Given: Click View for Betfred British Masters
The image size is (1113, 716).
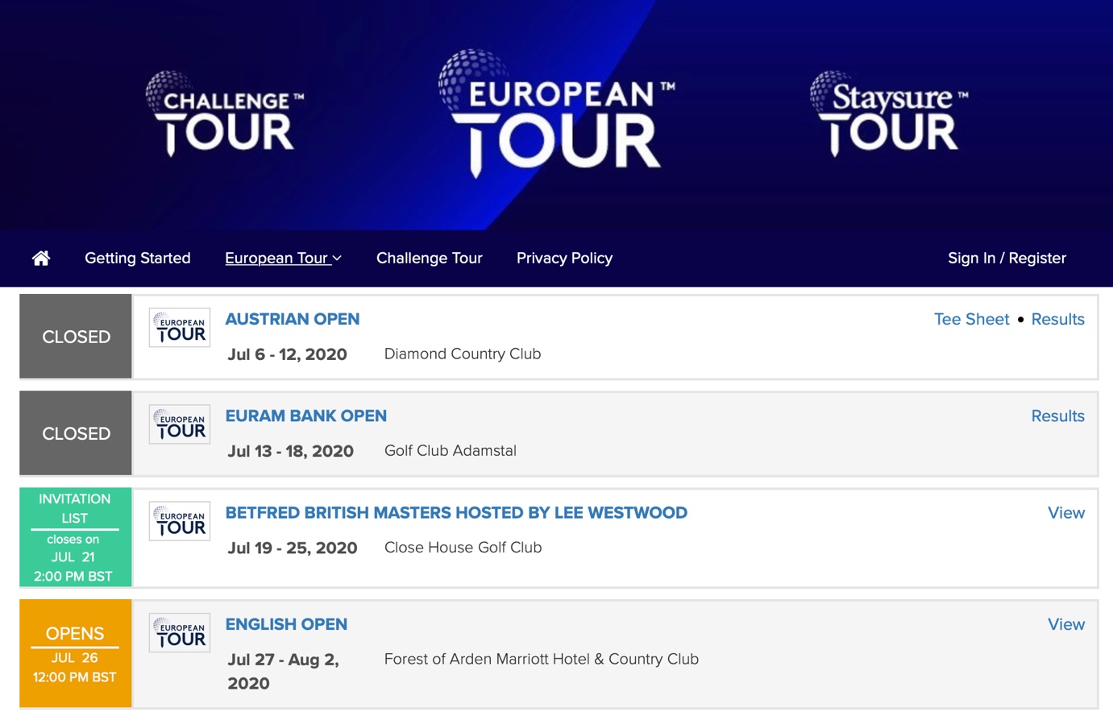Looking at the screenshot, I should (1065, 512).
